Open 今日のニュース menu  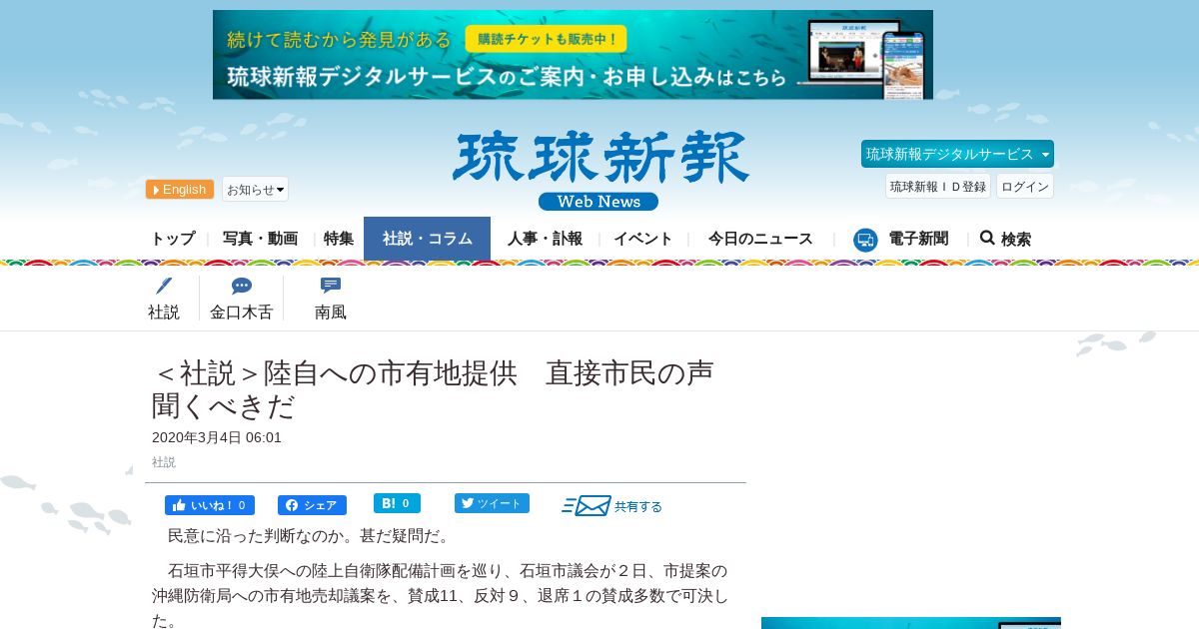coord(760,239)
